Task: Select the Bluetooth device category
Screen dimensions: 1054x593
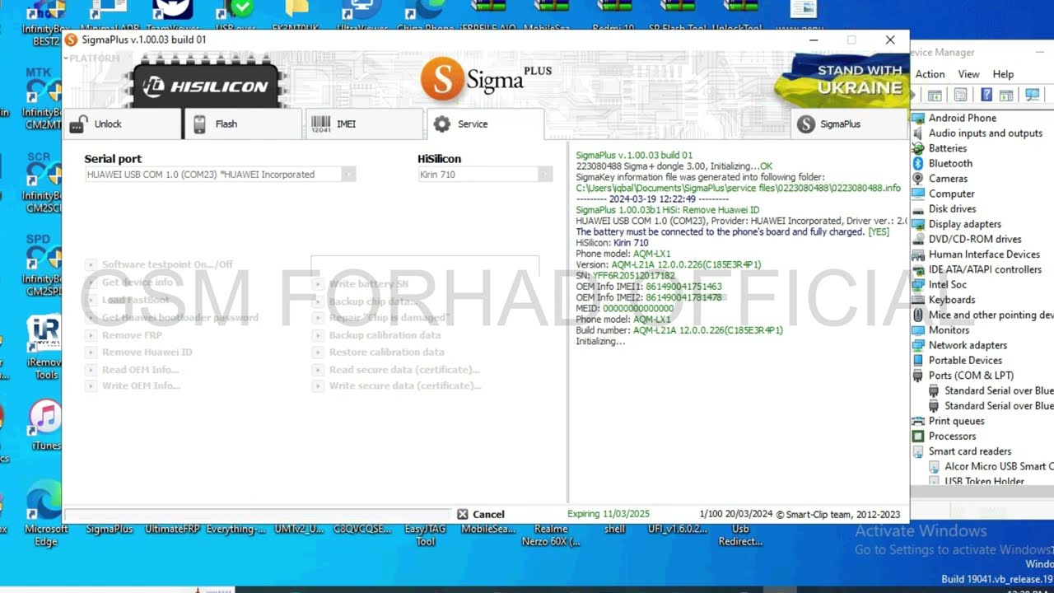Action: pyautogui.click(x=950, y=163)
